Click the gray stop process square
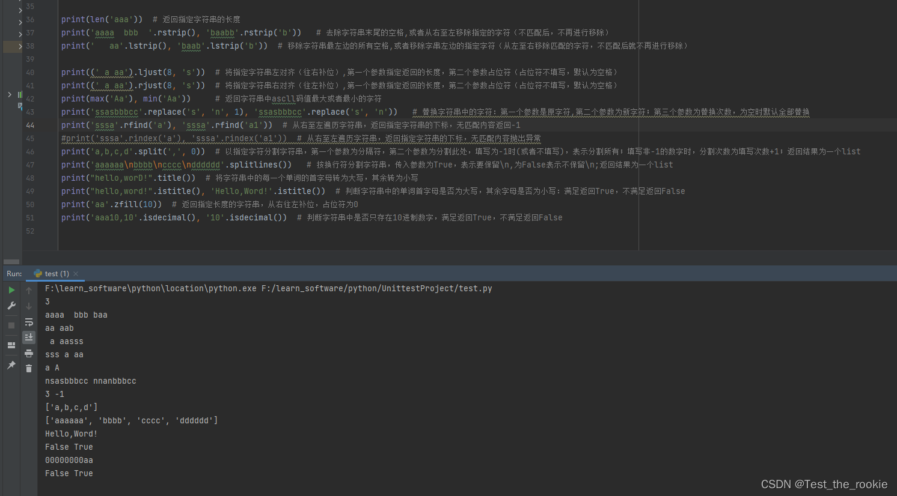This screenshot has width=897, height=496. pos(11,325)
